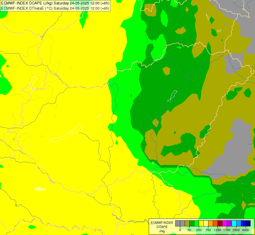This screenshot has height=235, width=255.
Task: Click the DThetaE (°C) title line
Action: click(55, 8)
